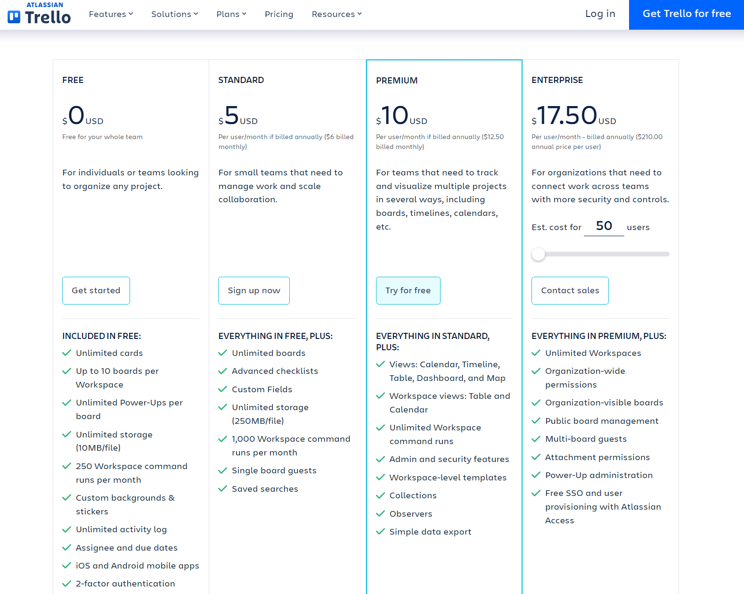The height and width of the screenshot is (594, 744).
Task: Click the $17.50 USD Enterprise price
Action: pyautogui.click(x=574, y=115)
